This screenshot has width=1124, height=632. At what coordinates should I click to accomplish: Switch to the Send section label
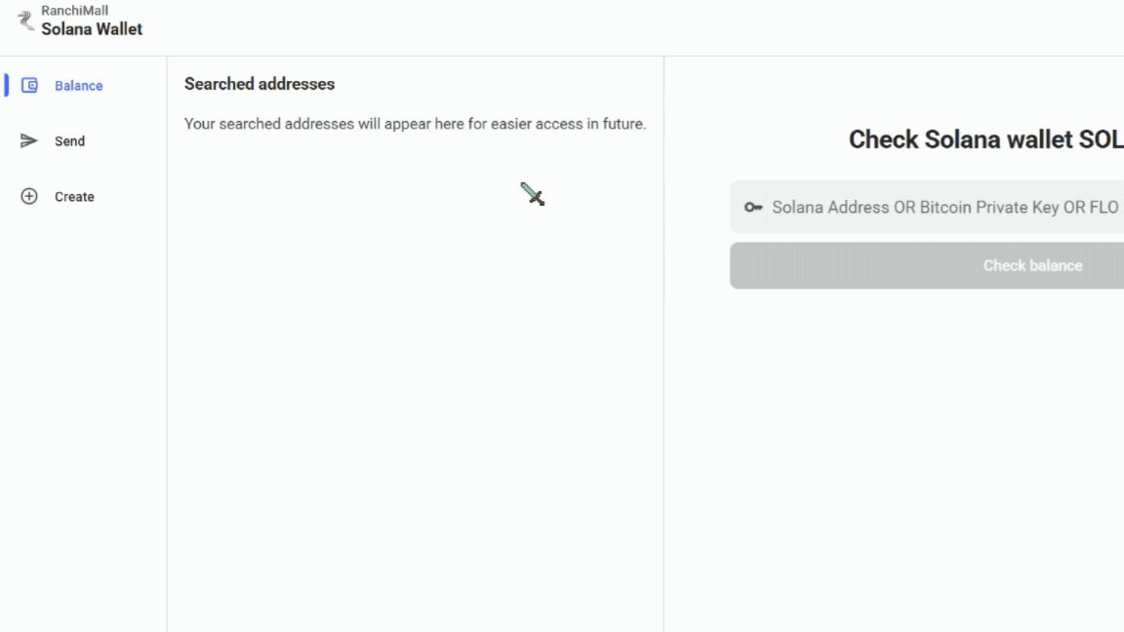pyautogui.click(x=69, y=141)
